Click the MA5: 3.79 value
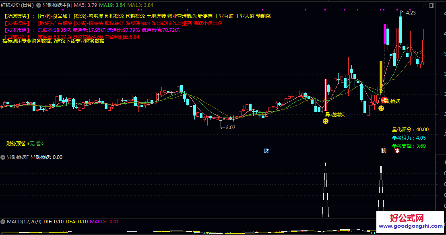Viewport: 446px width, 235px height. [85, 5]
